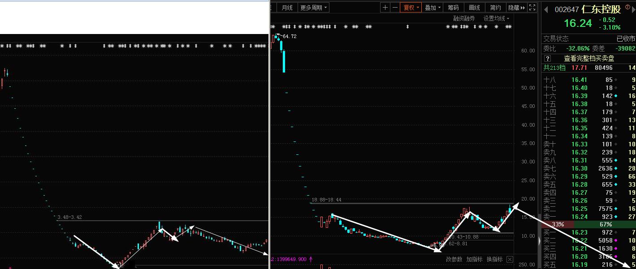Click 10.43-10.88 gap label on chart
Viewport: 636px width, 269px height.
pos(464,237)
